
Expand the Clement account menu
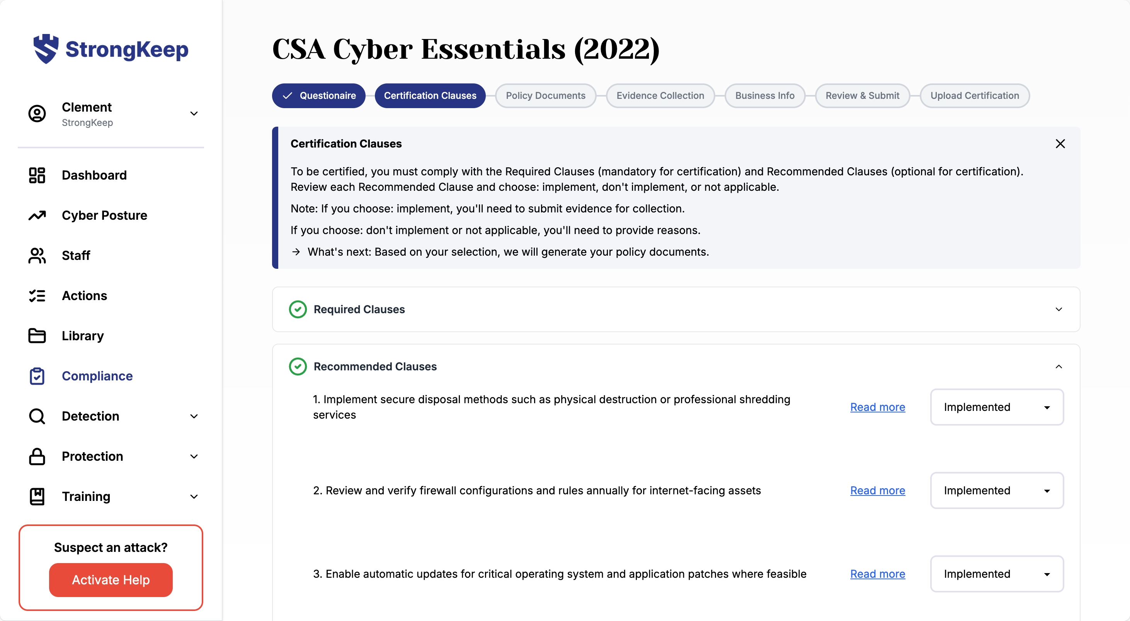click(x=194, y=114)
